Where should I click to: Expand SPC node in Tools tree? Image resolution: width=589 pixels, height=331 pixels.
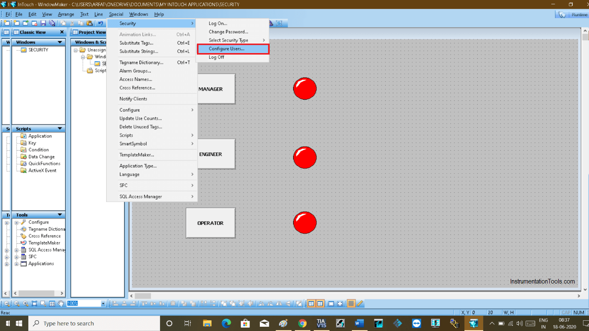(x=16, y=257)
